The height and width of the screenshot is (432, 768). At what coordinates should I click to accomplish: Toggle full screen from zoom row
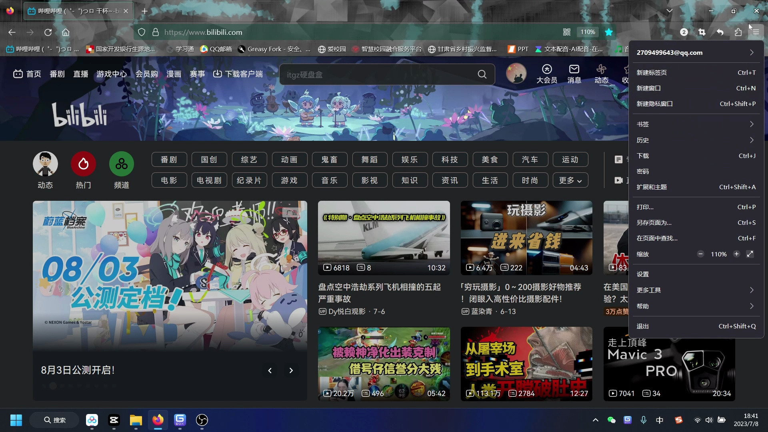(x=750, y=254)
